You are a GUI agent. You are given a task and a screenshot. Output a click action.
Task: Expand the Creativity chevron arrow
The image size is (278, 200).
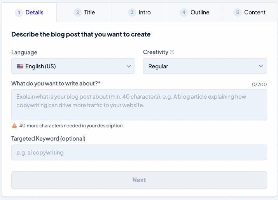pyautogui.click(x=261, y=66)
